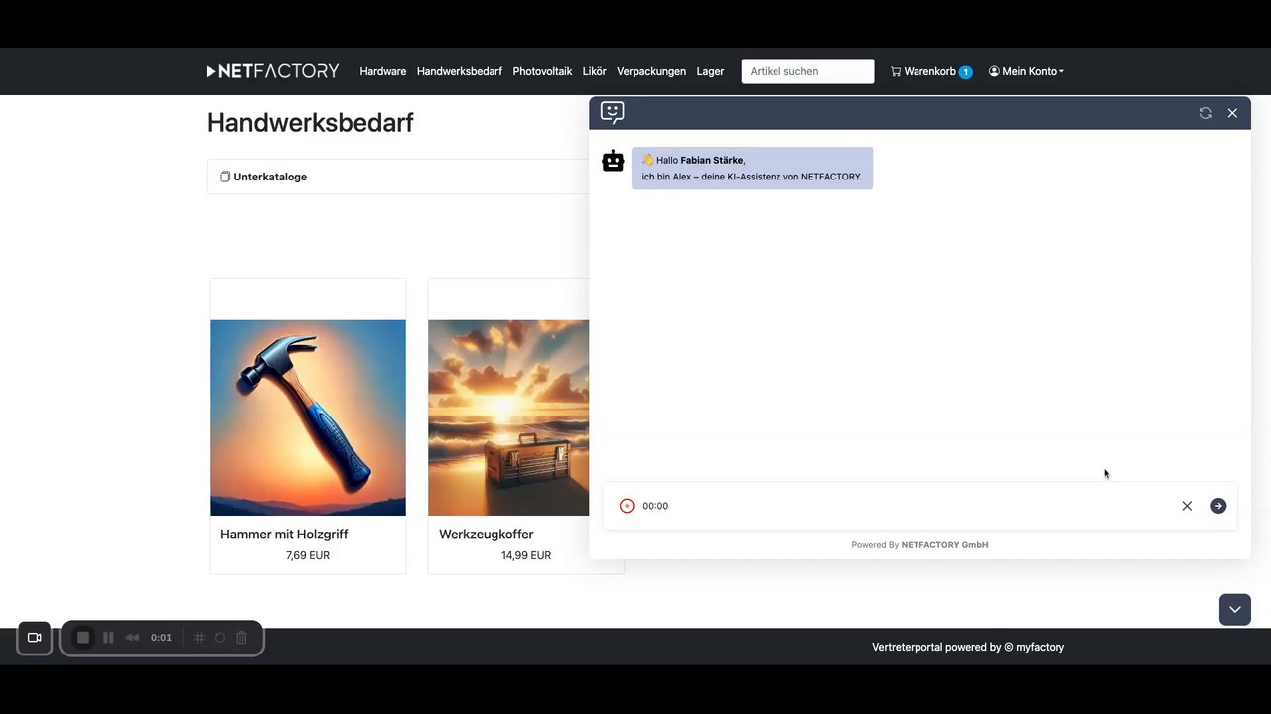The image size is (1271, 714).
Task: Go to the Photovoltaik category
Action: point(542,71)
